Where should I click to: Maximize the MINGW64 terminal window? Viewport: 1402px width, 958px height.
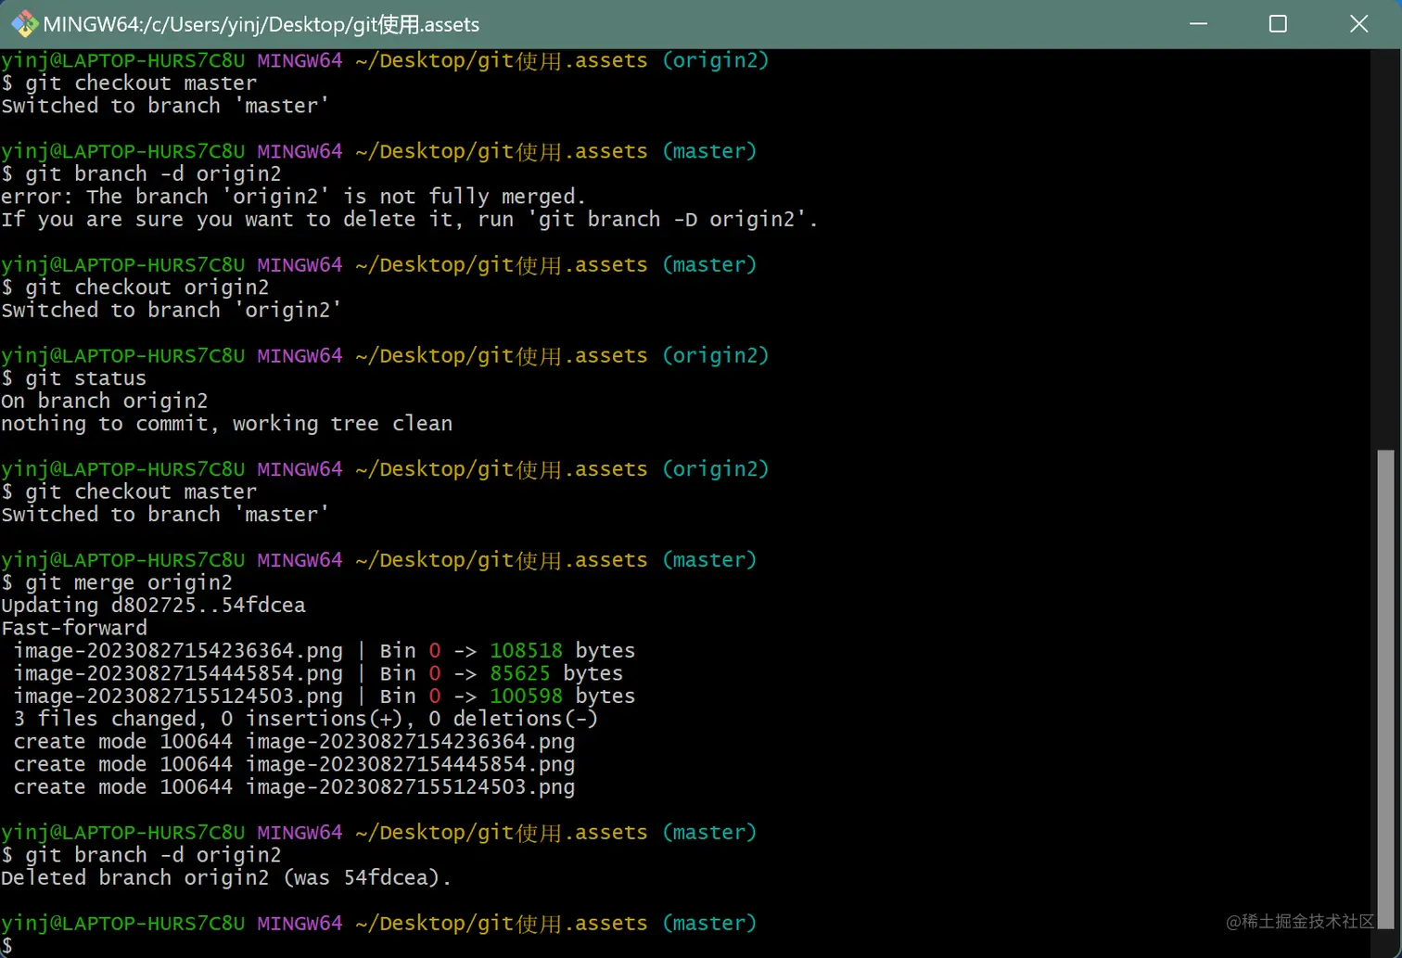1278,24
